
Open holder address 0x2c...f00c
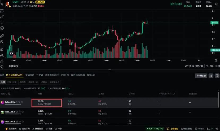point(10,102)
